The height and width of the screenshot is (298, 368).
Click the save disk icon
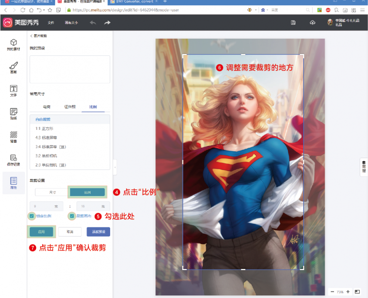pyautogui.click(x=294, y=23)
